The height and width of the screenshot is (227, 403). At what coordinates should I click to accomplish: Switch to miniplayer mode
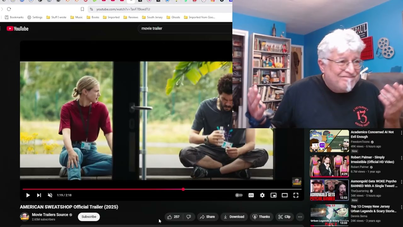273,195
